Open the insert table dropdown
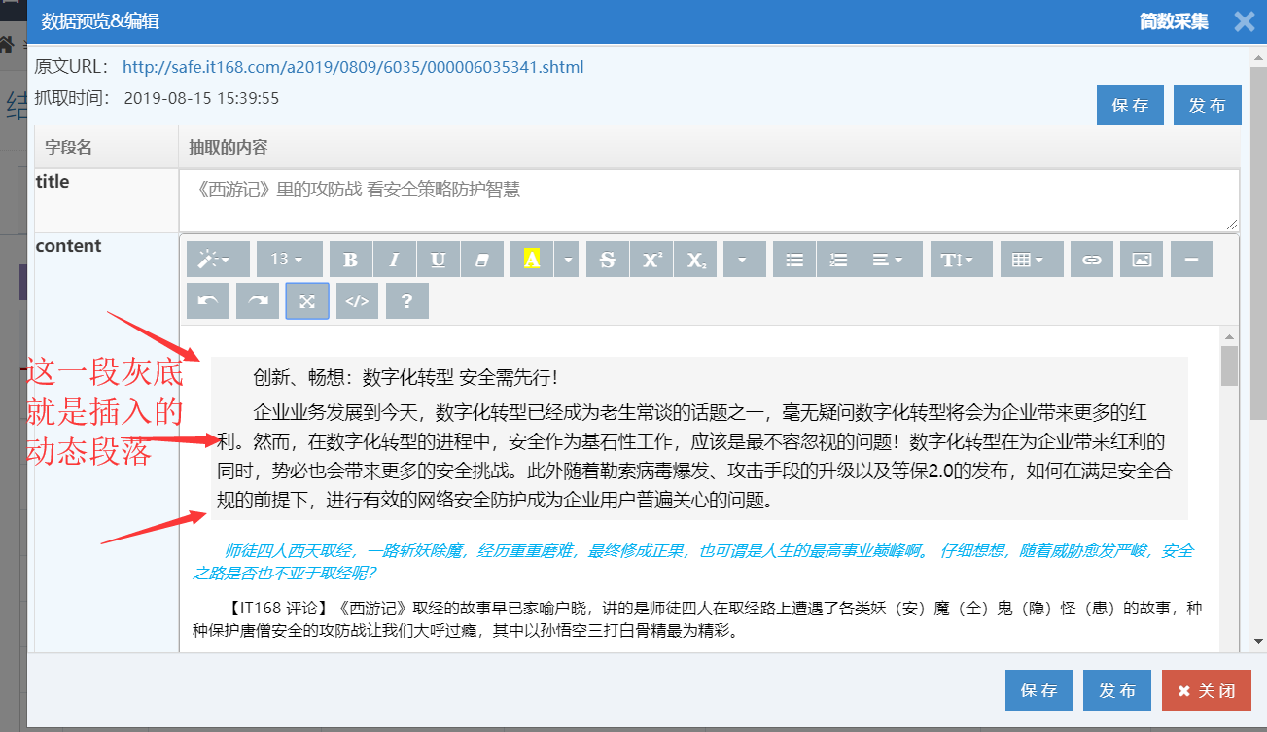This screenshot has width=1267, height=732. coord(1032,260)
